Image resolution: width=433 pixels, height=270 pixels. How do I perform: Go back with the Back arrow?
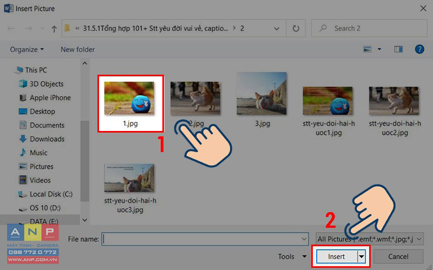(x=11, y=29)
